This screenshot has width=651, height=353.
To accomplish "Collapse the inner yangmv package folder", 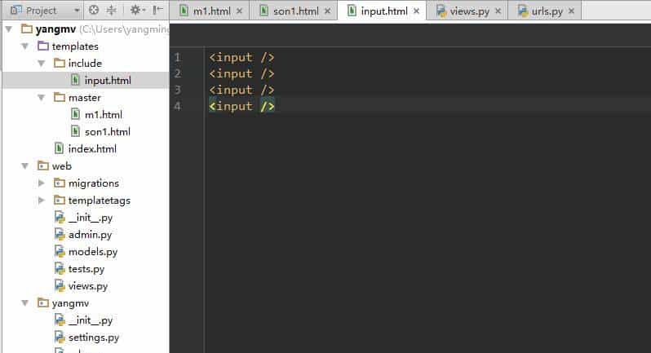I will (x=25, y=303).
